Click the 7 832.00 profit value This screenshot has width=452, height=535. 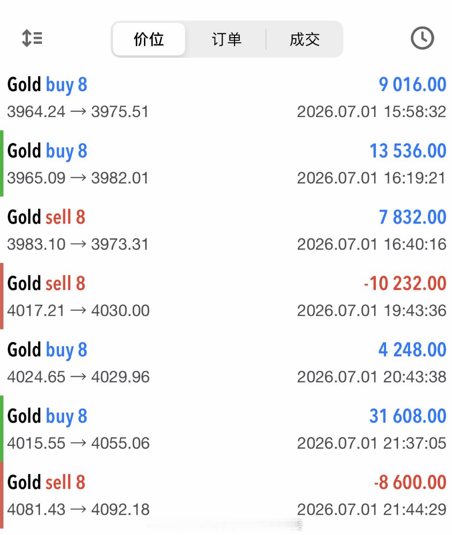413,217
